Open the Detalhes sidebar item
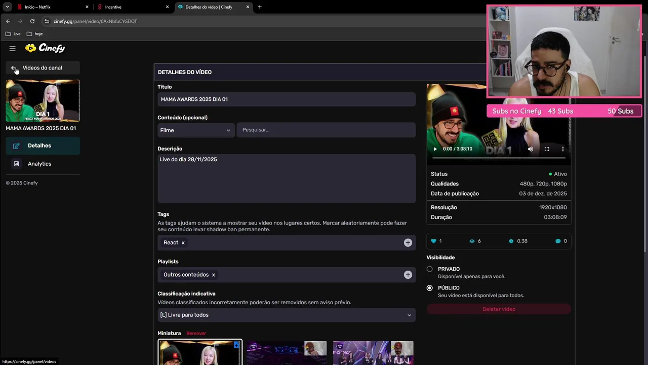648x365 pixels. coord(43,145)
